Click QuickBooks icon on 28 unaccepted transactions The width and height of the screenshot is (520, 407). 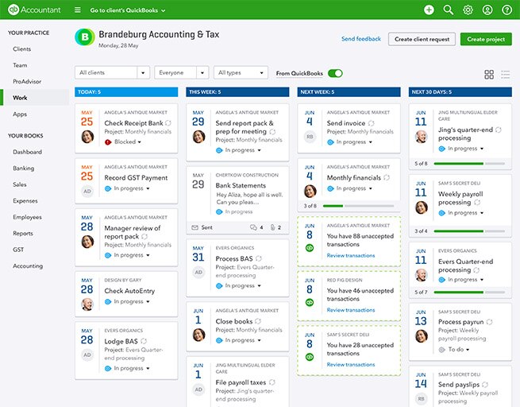tap(310, 357)
